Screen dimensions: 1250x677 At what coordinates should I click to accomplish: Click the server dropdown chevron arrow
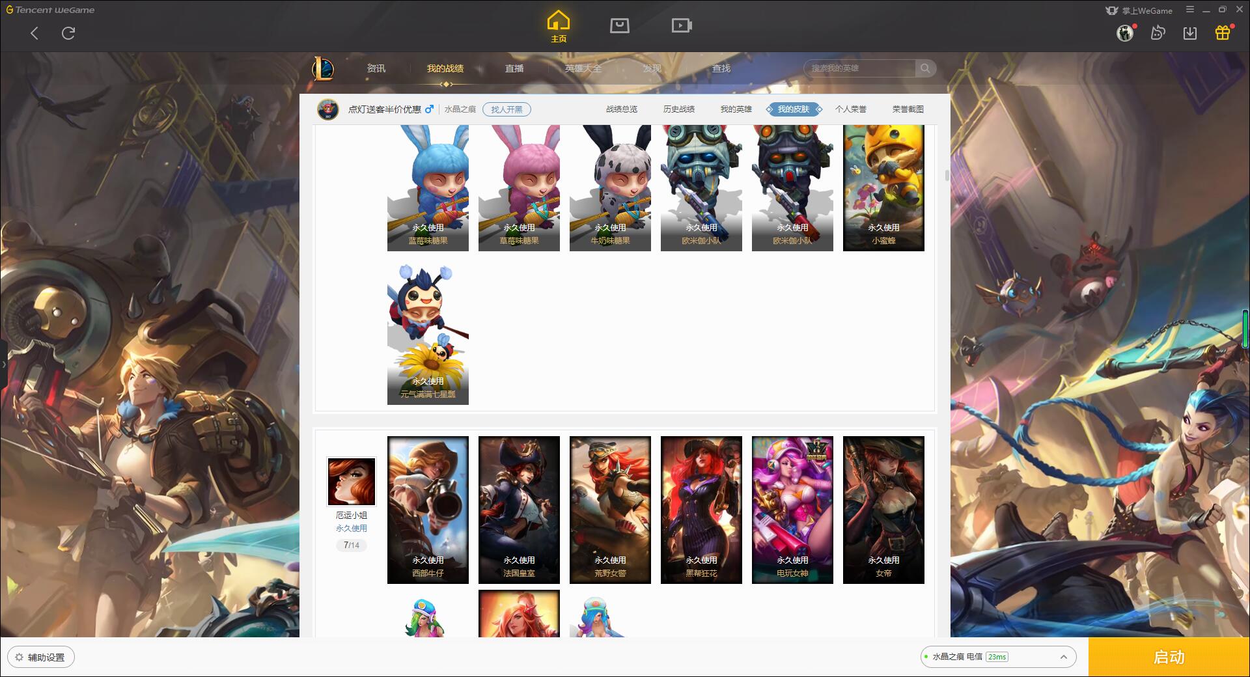1064,657
